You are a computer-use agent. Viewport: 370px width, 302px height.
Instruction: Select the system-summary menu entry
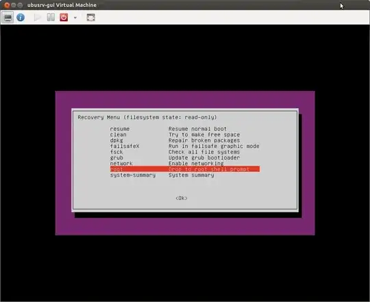[133, 175]
